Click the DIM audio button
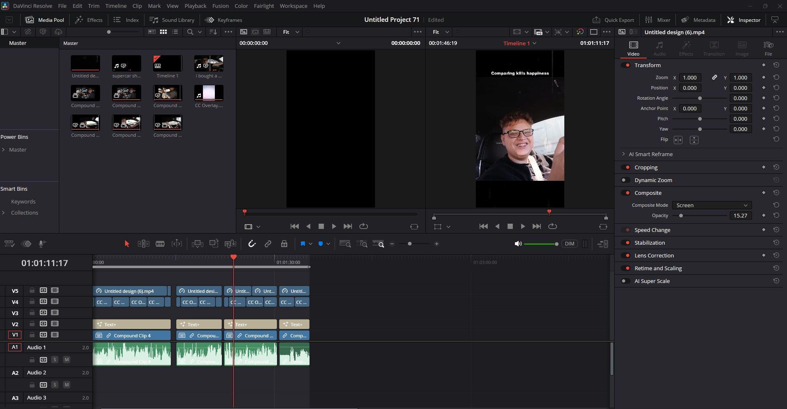The width and height of the screenshot is (787, 409). click(x=569, y=244)
